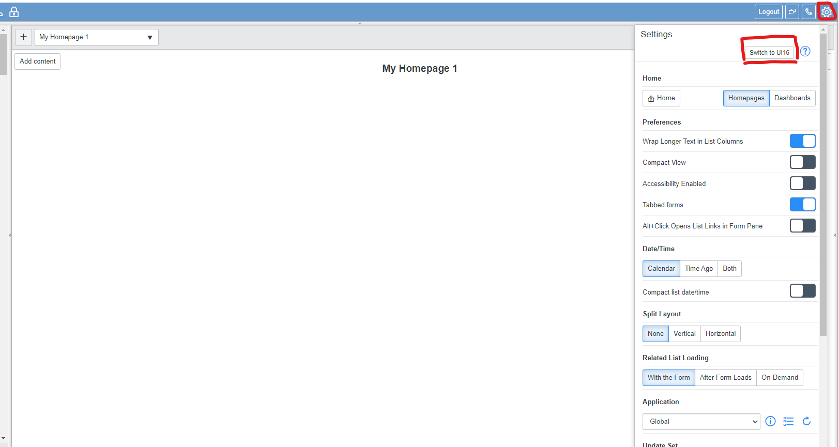
Task: Open the Connect chat sidebar icon
Action: (x=792, y=12)
